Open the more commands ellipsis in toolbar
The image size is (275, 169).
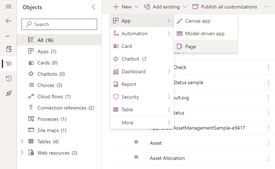(x=267, y=7)
